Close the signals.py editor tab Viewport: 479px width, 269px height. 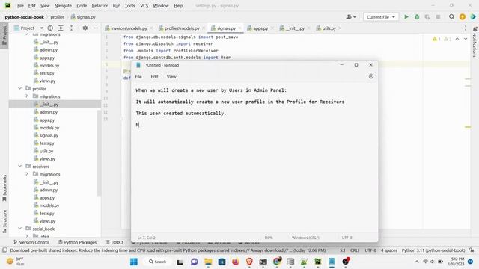(239, 28)
